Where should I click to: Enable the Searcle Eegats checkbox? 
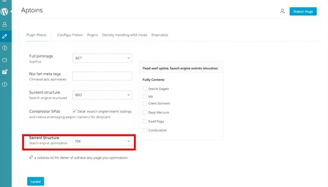coord(145,89)
